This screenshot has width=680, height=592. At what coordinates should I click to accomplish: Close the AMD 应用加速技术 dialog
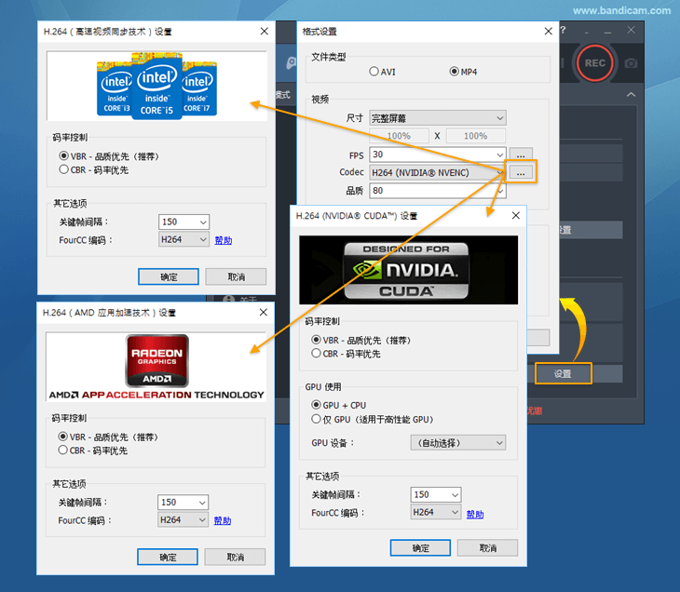click(264, 312)
